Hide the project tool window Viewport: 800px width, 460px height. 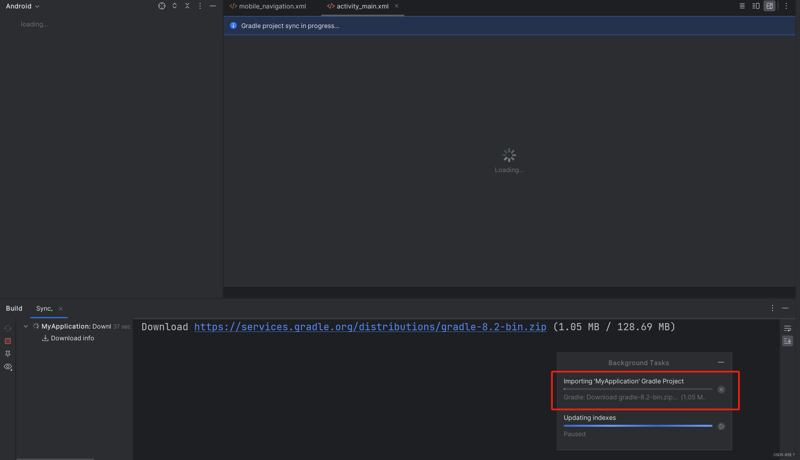coord(213,6)
